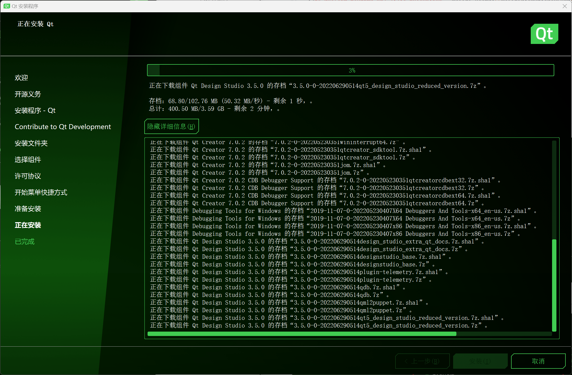
Task: Click log line for qml2puppet.7z.sha1
Action: coord(289,302)
